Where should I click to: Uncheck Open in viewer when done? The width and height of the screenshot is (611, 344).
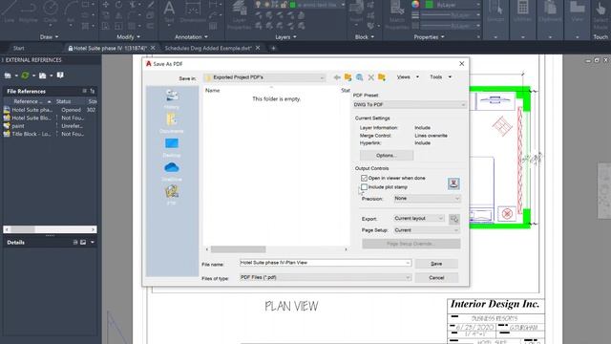(365, 178)
